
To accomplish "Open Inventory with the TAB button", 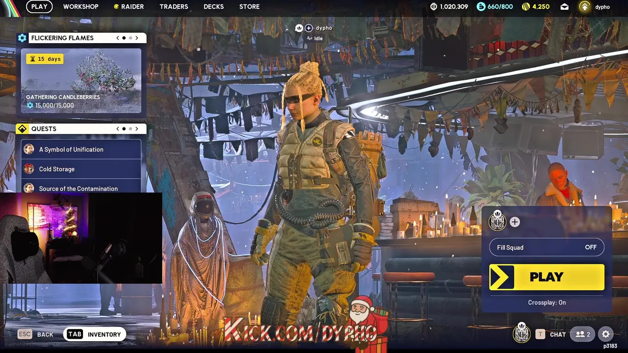I will [x=95, y=334].
